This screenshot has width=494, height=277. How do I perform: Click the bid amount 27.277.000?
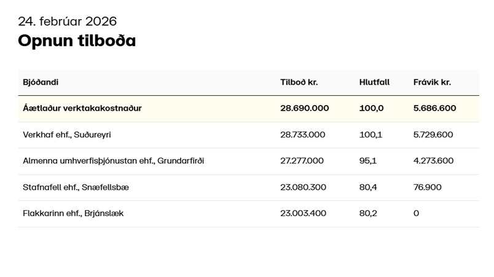(302, 161)
